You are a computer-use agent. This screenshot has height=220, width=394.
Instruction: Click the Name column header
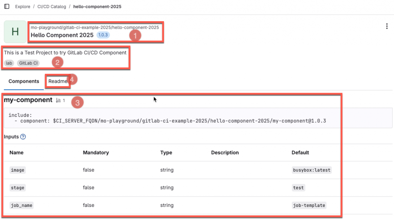(x=17, y=153)
